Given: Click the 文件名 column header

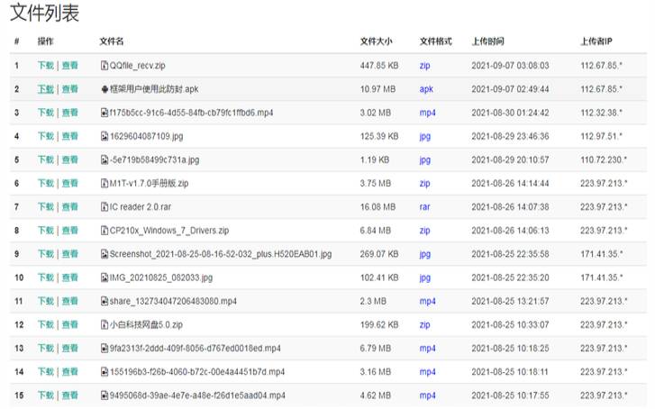Looking at the screenshot, I should click(x=112, y=41).
